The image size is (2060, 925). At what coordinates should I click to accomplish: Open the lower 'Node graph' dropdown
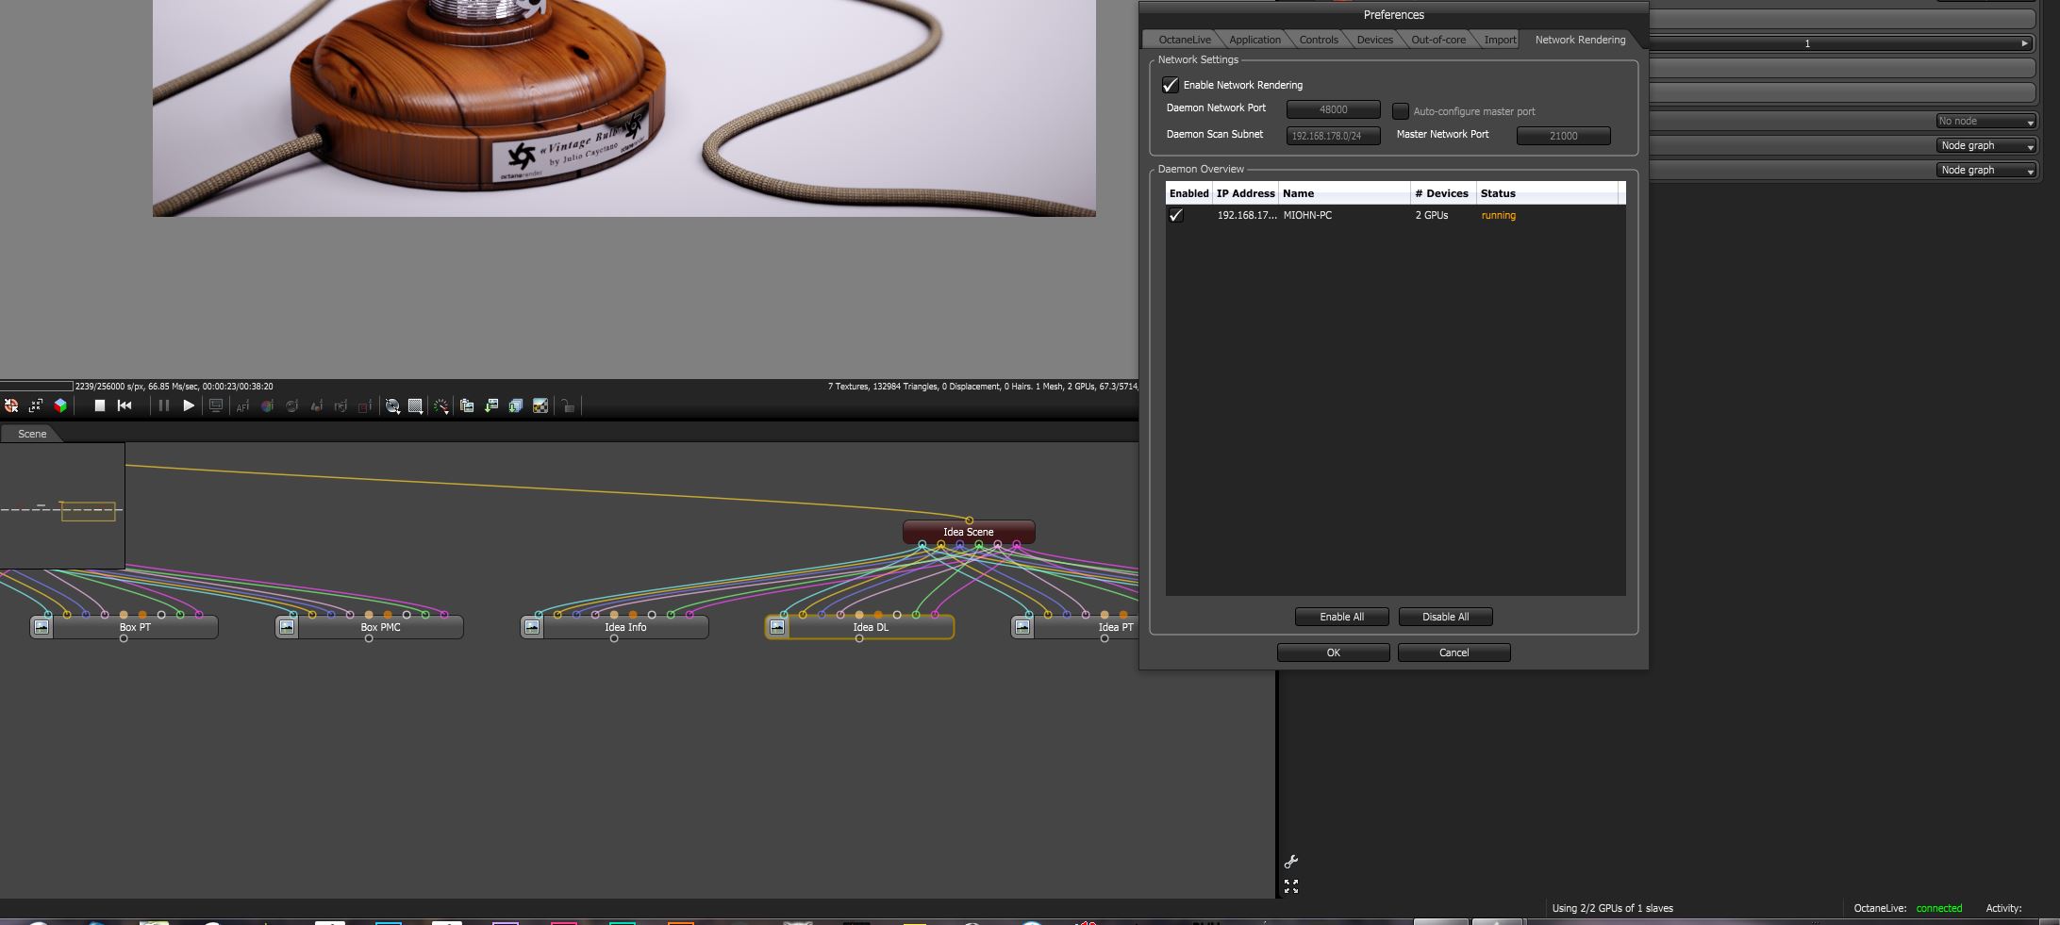tap(1986, 170)
